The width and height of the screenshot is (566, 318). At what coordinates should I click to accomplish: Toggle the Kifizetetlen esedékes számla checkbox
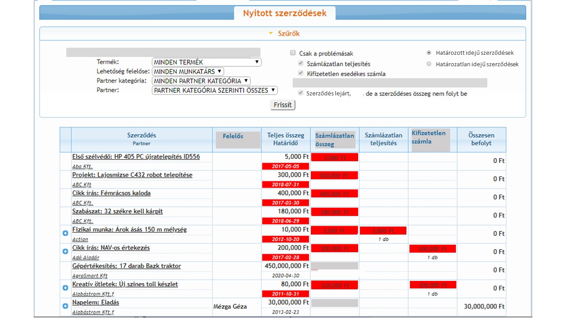[x=301, y=73]
